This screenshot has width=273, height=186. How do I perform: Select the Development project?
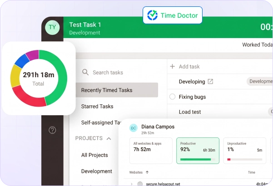click(97, 171)
